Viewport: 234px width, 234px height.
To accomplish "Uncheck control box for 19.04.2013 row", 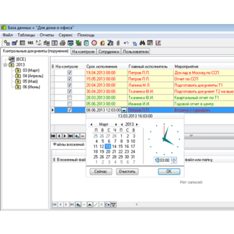I will coord(70,73).
